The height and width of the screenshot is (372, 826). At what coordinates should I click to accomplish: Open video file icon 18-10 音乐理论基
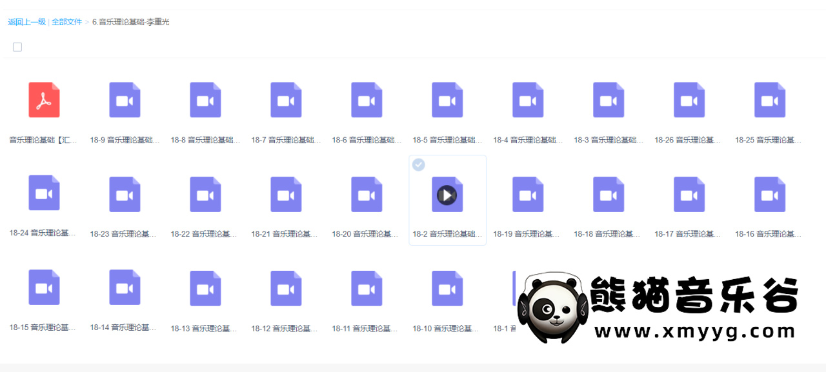point(447,288)
